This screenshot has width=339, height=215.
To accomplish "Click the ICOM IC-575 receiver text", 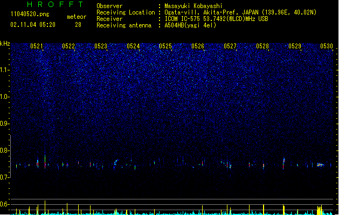I will [x=216, y=19].
